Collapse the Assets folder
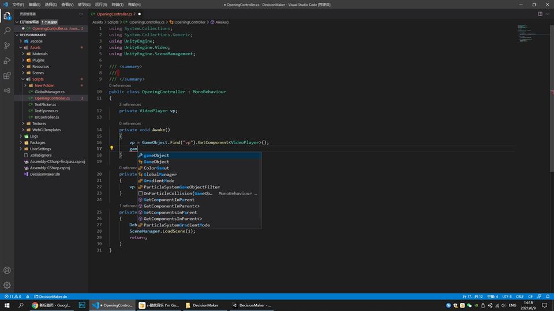This screenshot has height=311, width=554. coord(21,48)
